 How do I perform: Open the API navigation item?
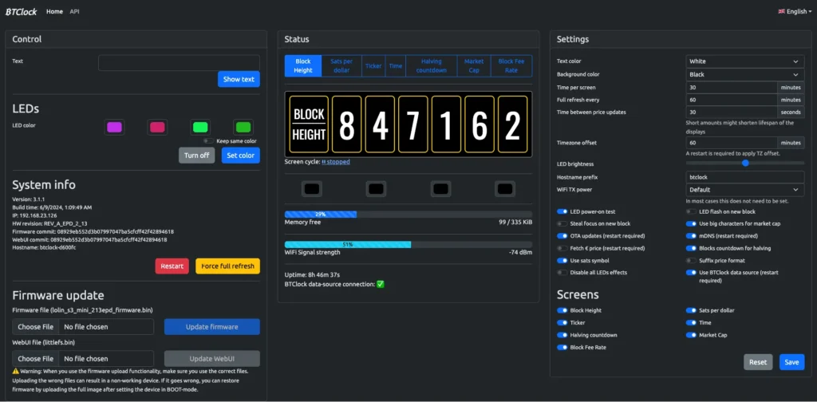74,11
